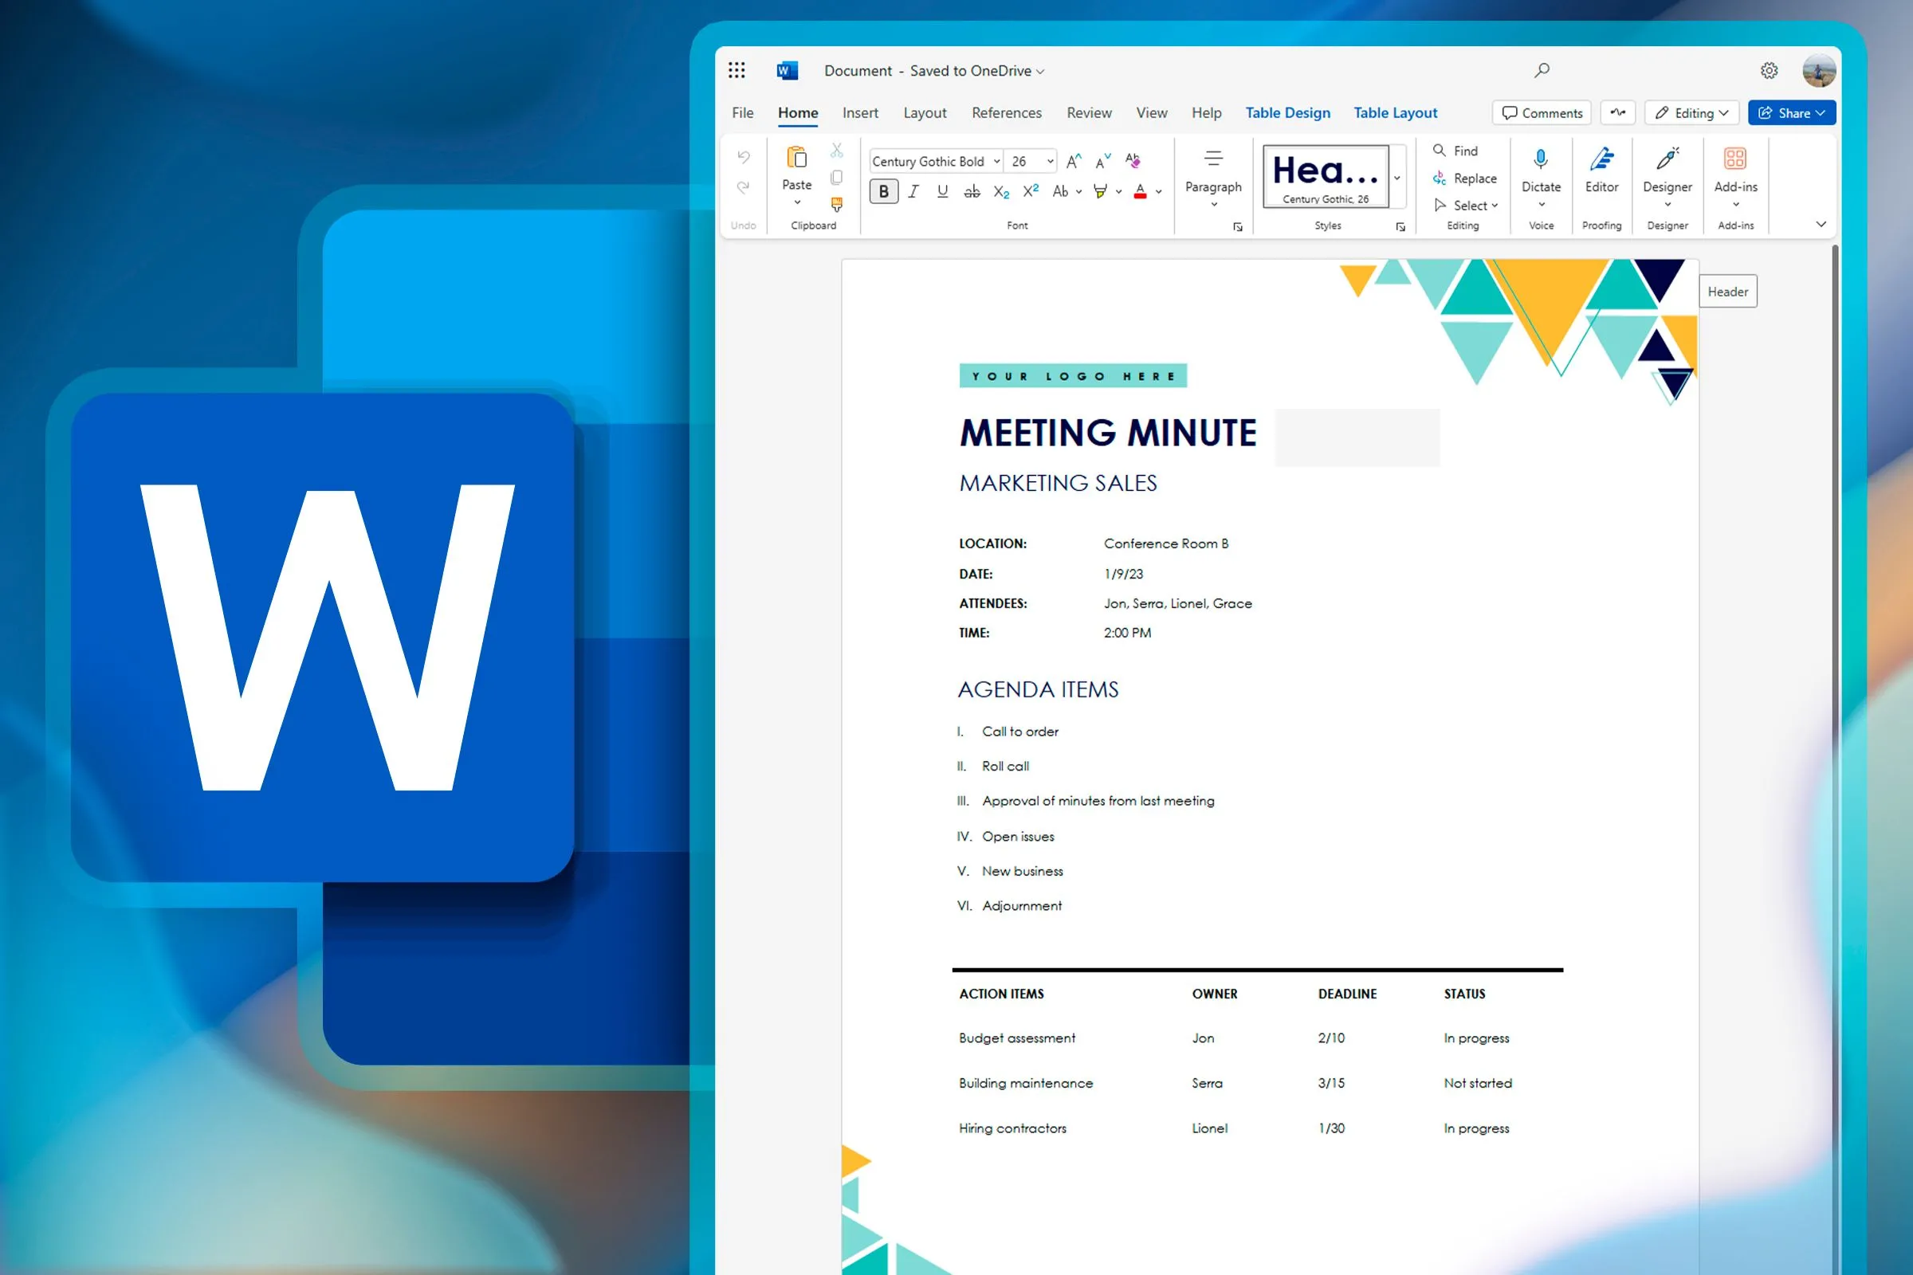Click the search icon in the title bar
Screen dimensions: 1913x1275
[1542, 70]
